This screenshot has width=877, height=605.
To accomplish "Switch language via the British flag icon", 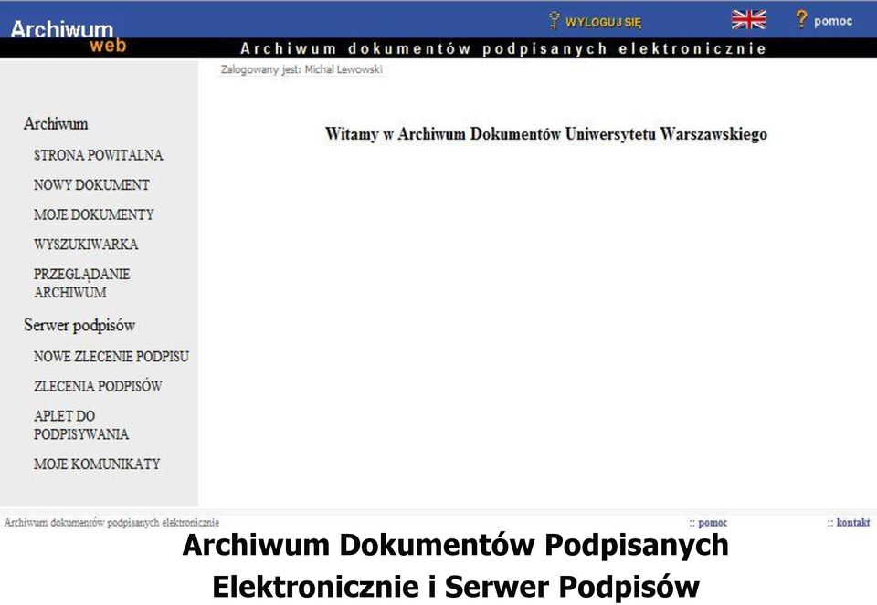I will pyautogui.click(x=749, y=19).
